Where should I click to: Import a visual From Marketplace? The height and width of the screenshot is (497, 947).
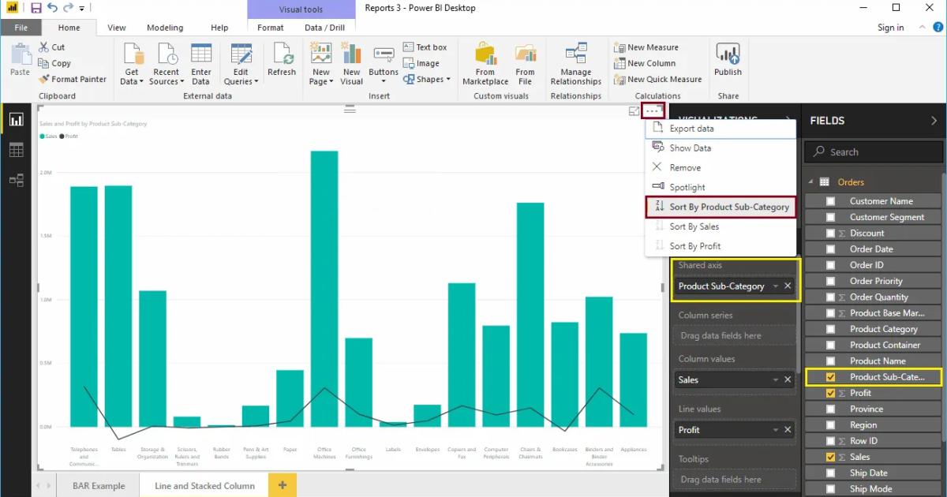pos(485,63)
